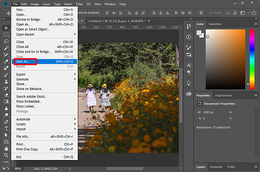260x172 pixels.
Task: Switch to the Channels tab
Action: click(x=216, y=167)
